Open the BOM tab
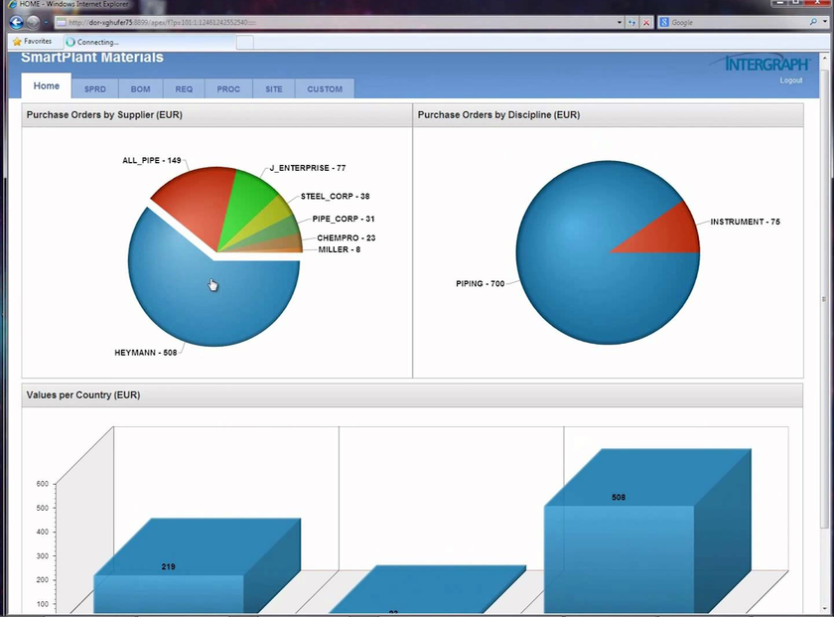Viewport: 834px width, 617px height. coord(140,89)
